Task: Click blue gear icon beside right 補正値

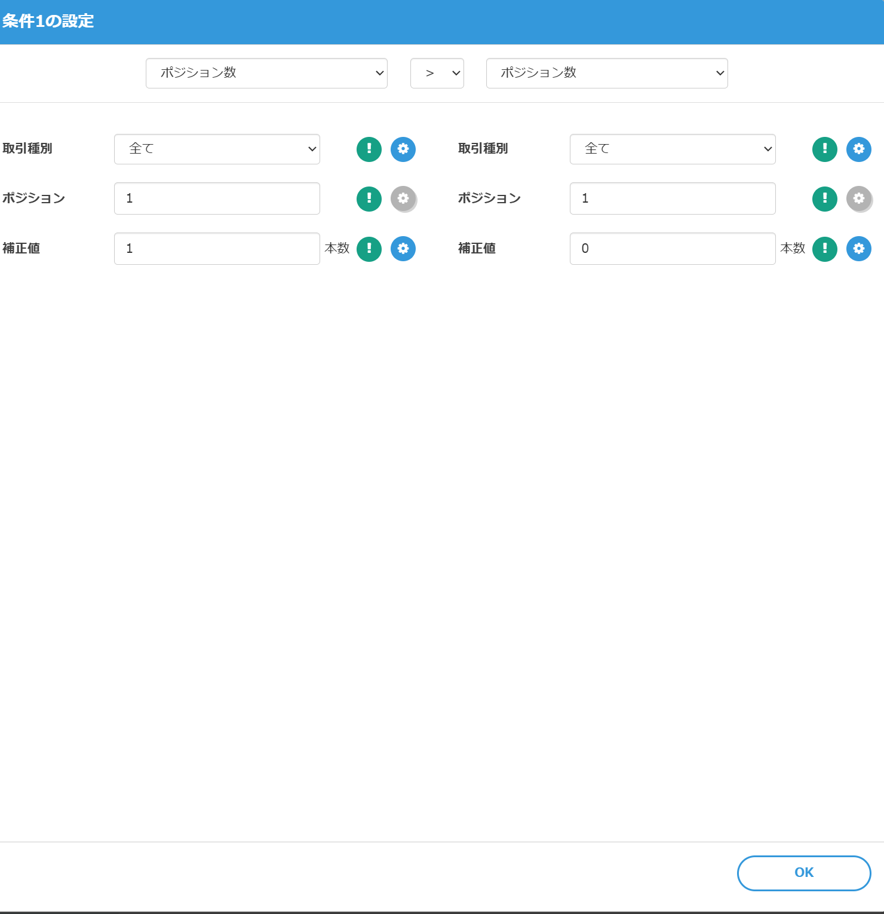Action: coord(859,249)
